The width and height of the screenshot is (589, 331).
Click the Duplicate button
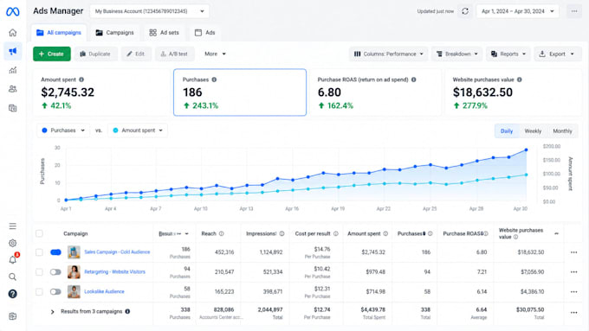click(x=95, y=54)
